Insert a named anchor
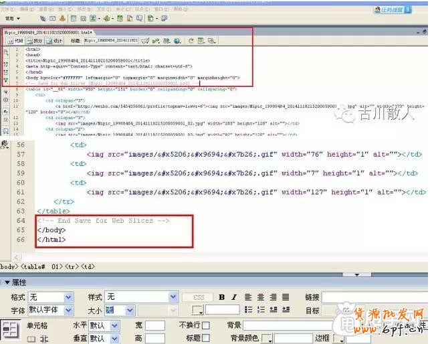The width and height of the screenshot is (430, 344). pos(62,18)
